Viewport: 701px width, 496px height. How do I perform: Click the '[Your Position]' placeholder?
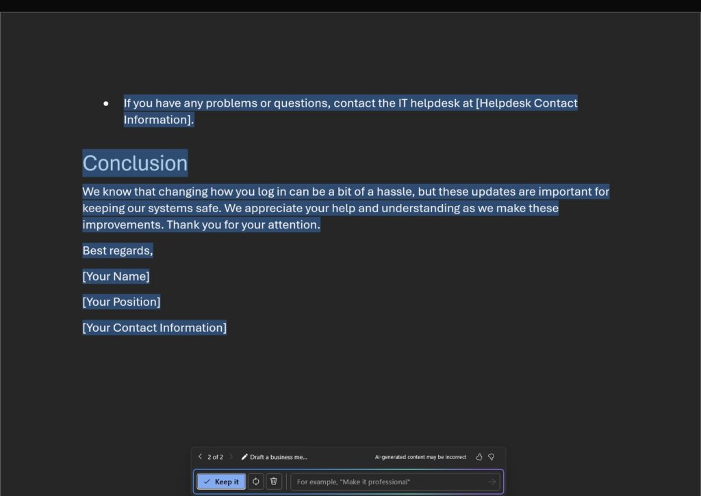pyautogui.click(x=121, y=302)
